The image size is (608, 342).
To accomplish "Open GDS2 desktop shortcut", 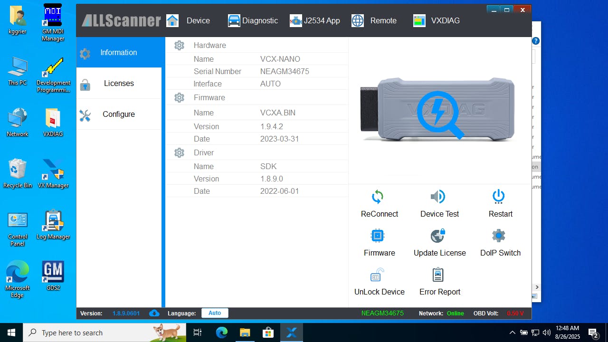I will (x=53, y=275).
